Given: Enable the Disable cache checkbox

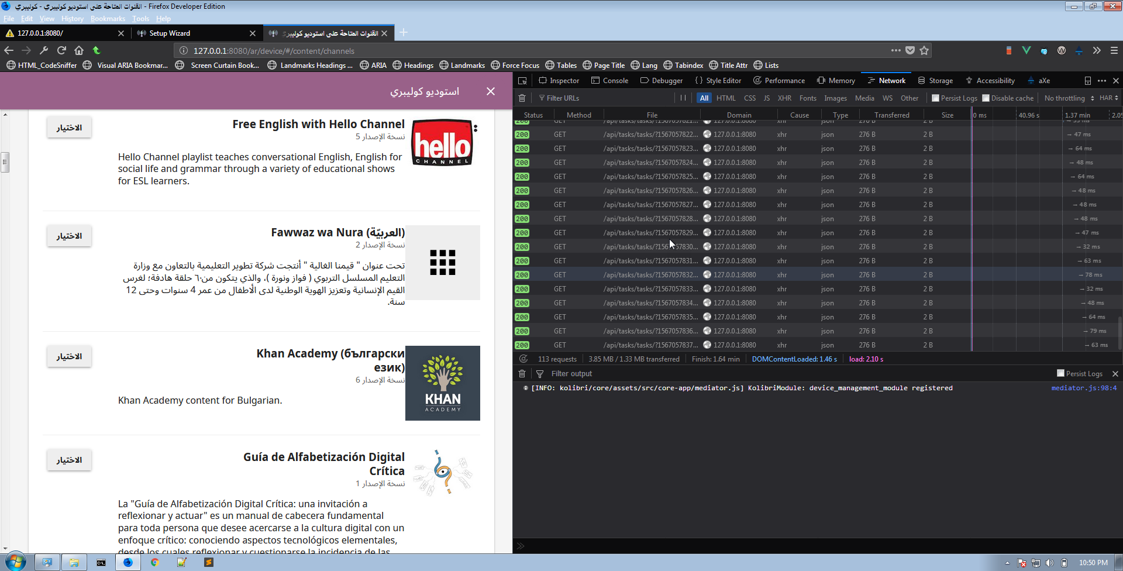Looking at the screenshot, I should (x=987, y=98).
